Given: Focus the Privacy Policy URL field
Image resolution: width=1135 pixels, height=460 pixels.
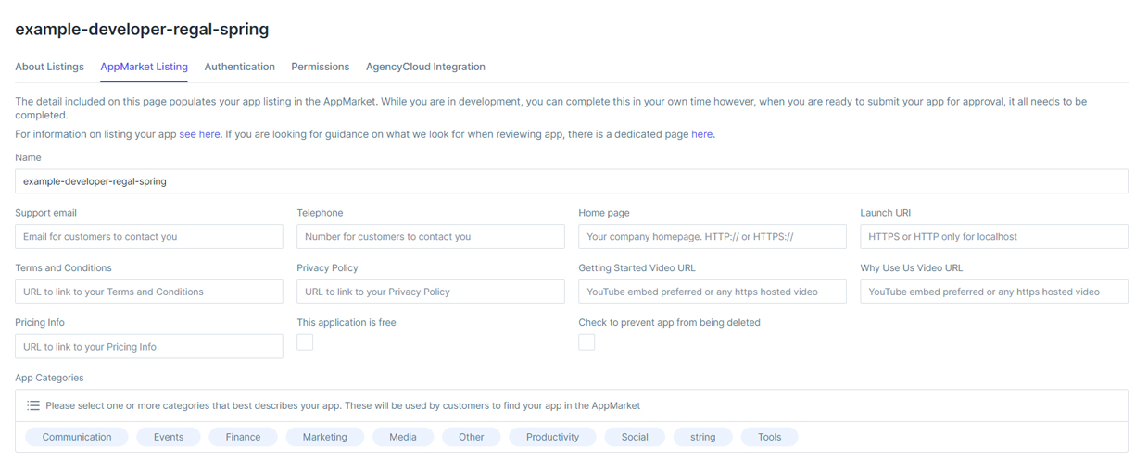Looking at the screenshot, I should [x=431, y=292].
